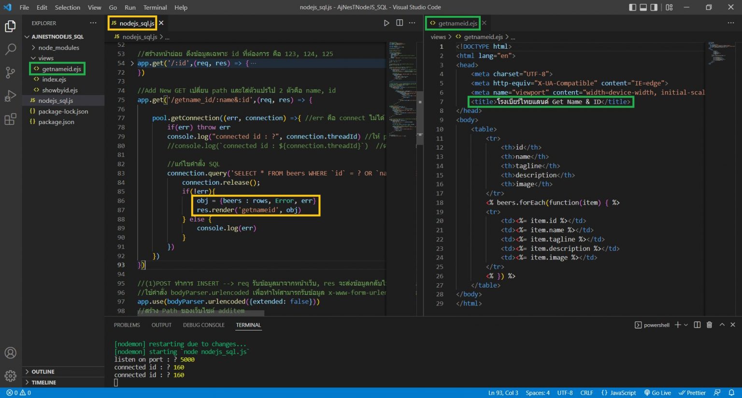Open the Search view in activity bar
This screenshot has width=742, height=398.
10,49
